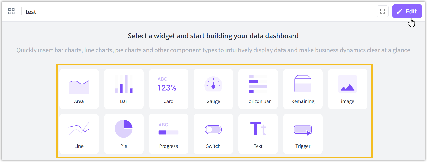Open fullscreen view of the dashboard
Screen dimensions: 427x162
click(382, 11)
